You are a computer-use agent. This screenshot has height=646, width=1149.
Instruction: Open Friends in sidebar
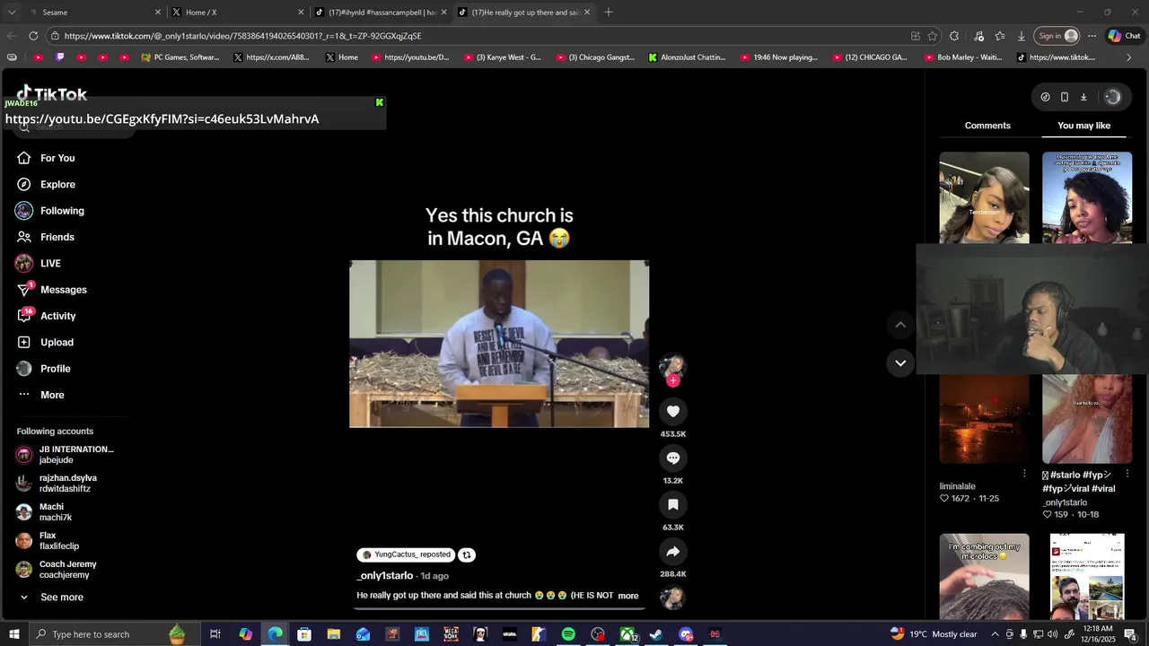click(57, 237)
